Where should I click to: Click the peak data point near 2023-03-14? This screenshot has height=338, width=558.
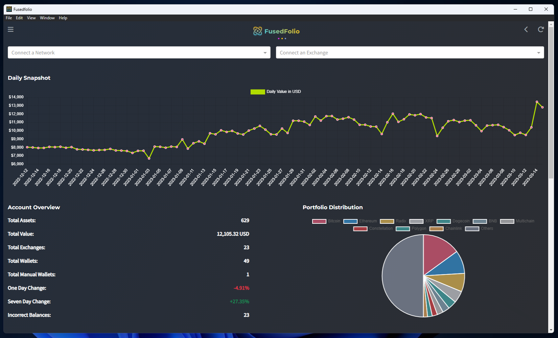coord(537,102)
